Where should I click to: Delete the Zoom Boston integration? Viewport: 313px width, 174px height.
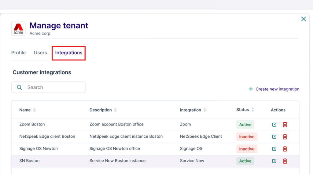click(285, 125)
